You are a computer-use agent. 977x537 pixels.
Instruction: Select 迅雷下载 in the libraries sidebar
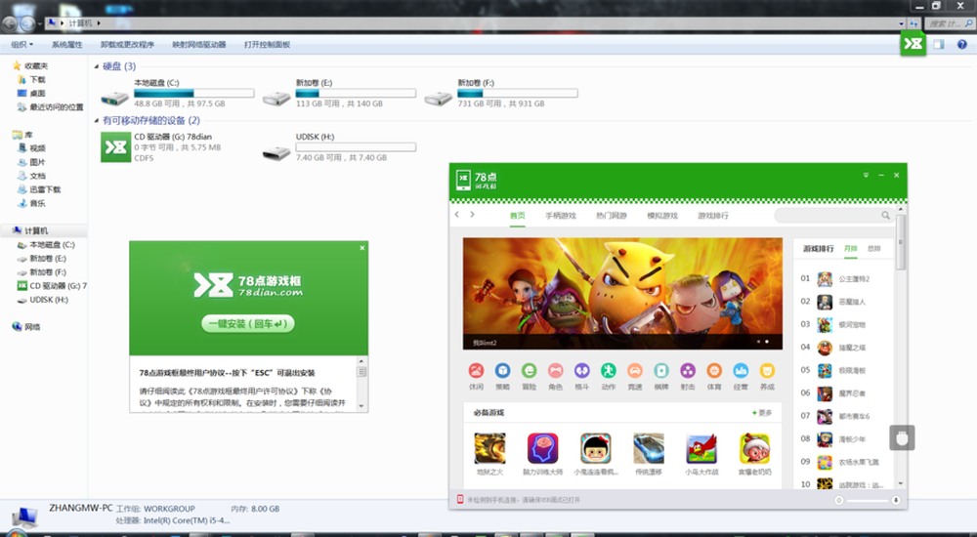39,189
